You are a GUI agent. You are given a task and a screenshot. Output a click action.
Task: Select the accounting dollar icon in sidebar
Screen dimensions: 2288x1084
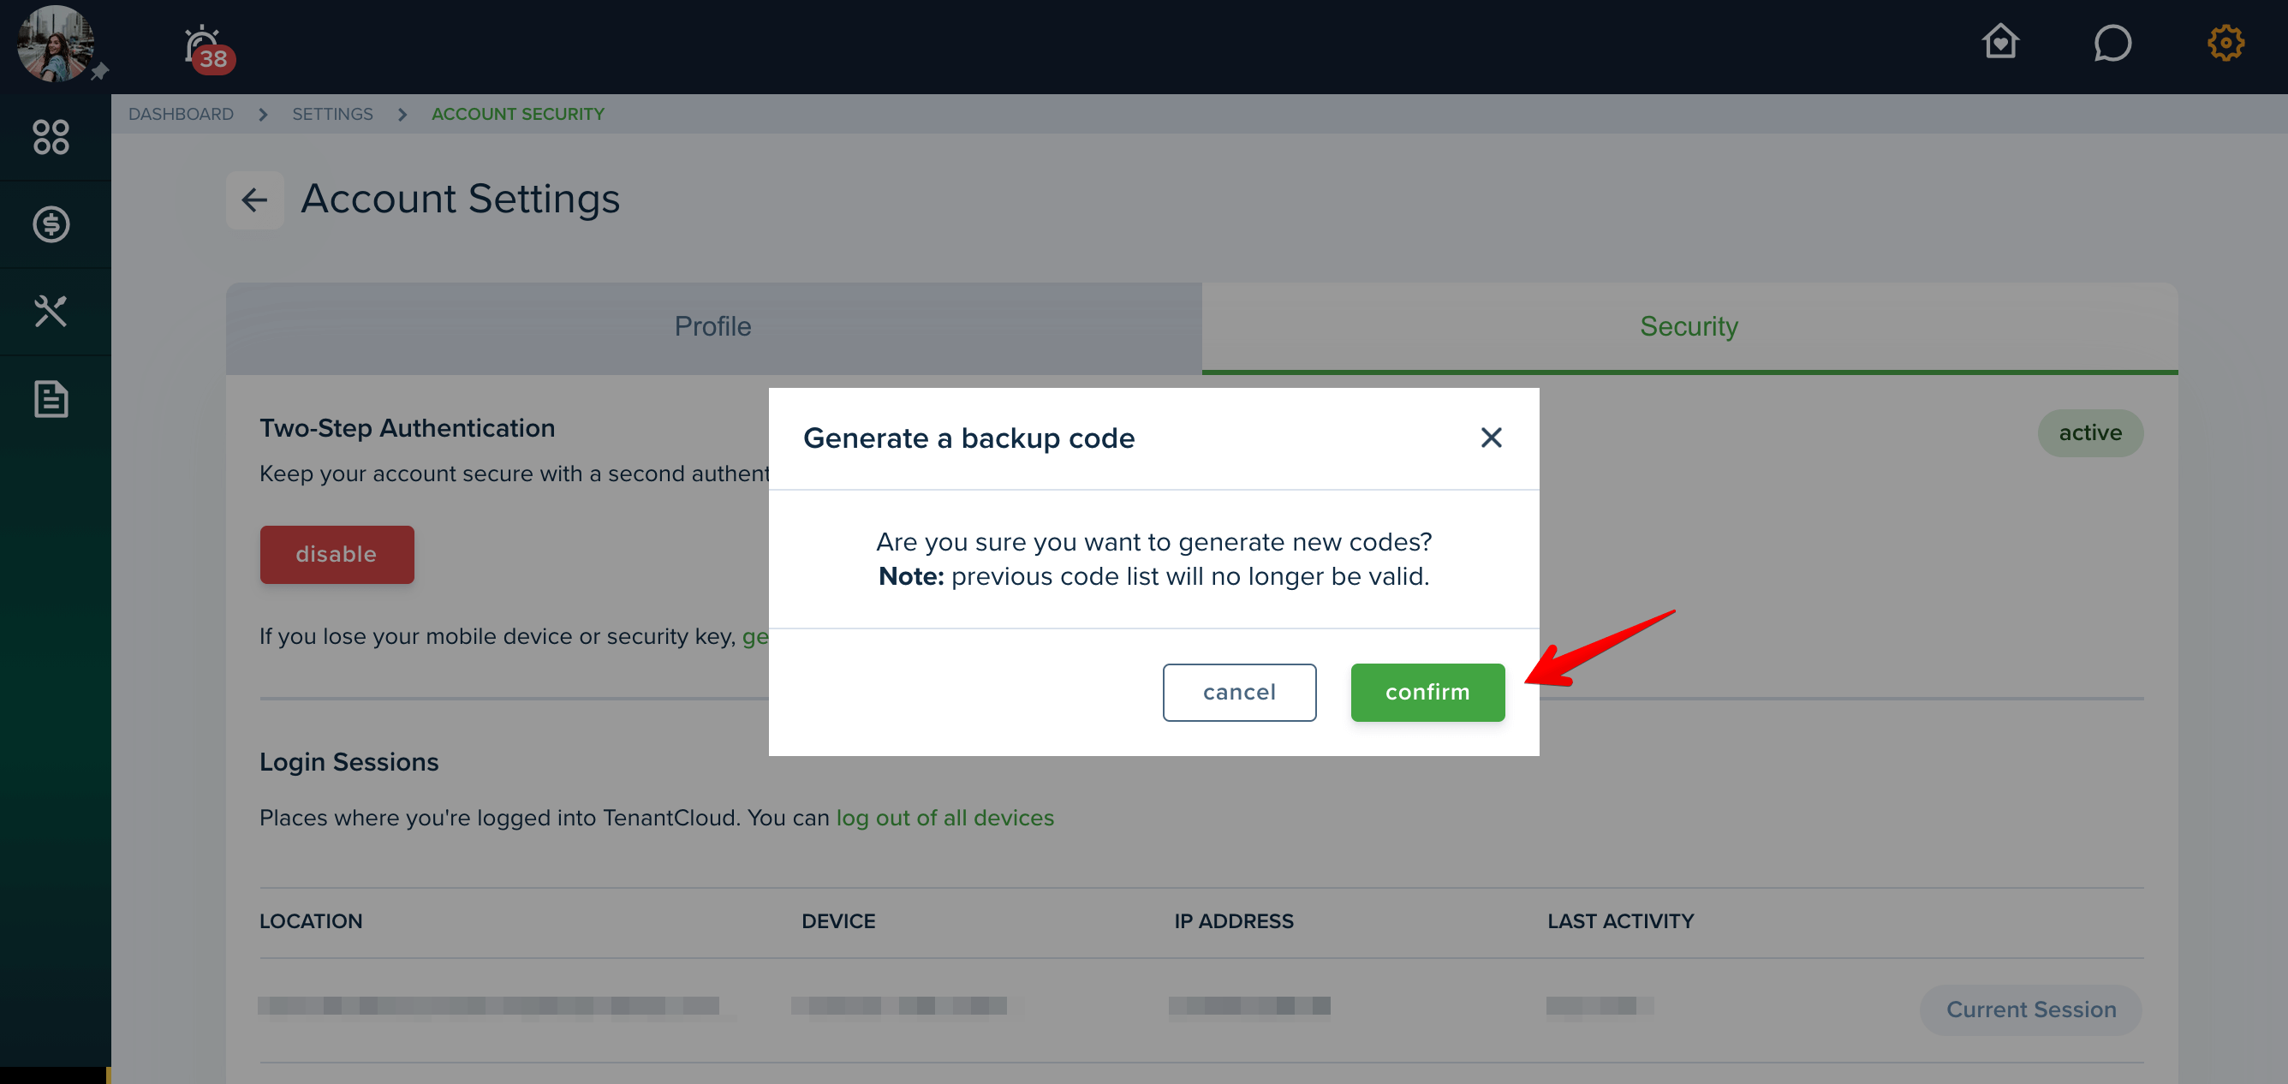51,223
